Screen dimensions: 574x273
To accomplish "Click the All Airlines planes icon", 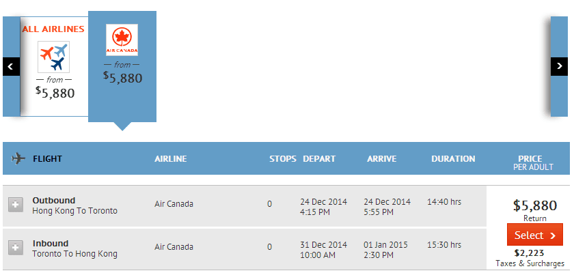I will coord(54,57).
